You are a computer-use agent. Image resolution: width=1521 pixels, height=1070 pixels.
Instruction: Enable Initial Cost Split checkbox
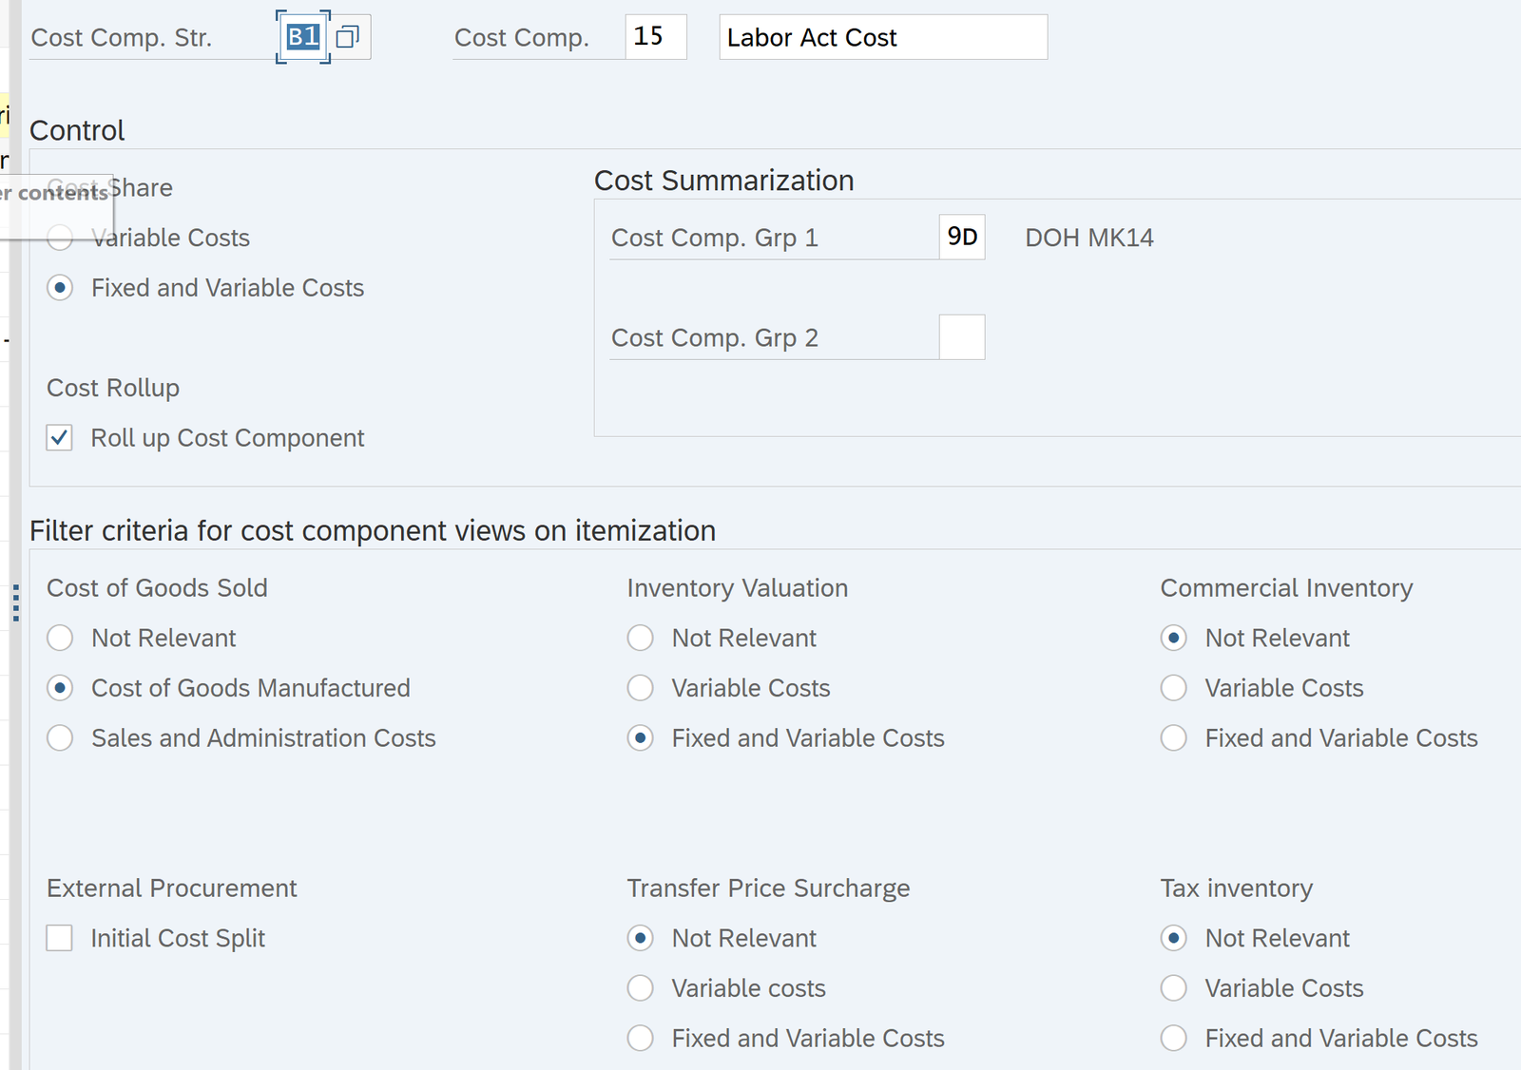60,938
